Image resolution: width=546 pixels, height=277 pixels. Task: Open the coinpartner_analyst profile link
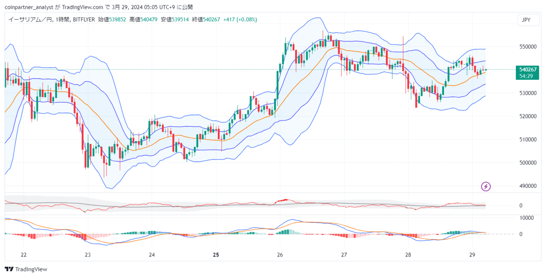pos(29,6)
